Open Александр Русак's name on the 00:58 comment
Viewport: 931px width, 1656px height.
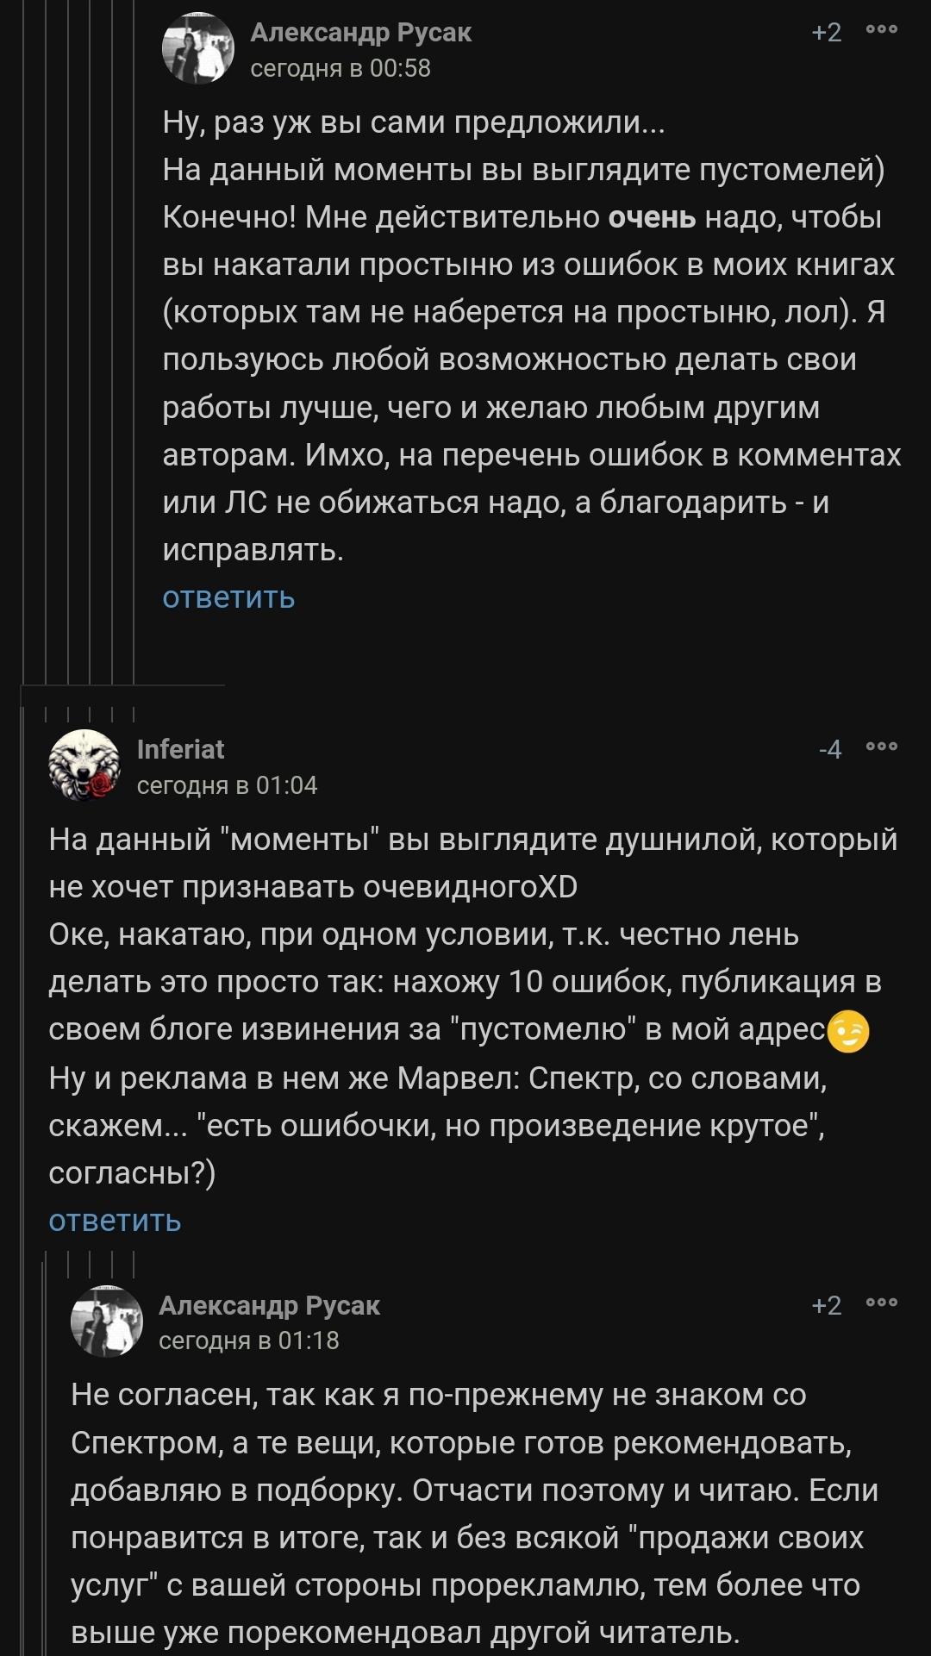point(360,33)
